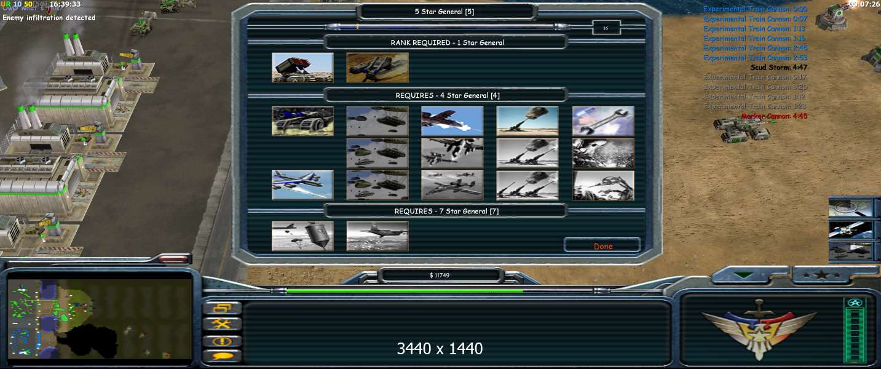
Task: Select the top tank paradrop power icon
Action: coord(377,121)
